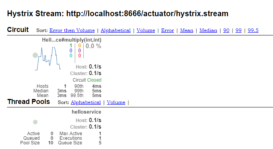Click the multiply circuit sparkline graph
The image size is (273, 149).
[x=48, y=59]
